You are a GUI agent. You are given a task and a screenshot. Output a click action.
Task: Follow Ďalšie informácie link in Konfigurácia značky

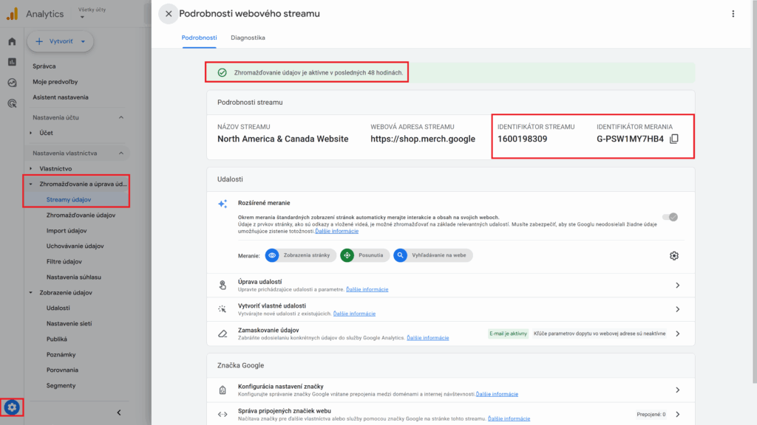pyautogui.click(x=497, y=394)
